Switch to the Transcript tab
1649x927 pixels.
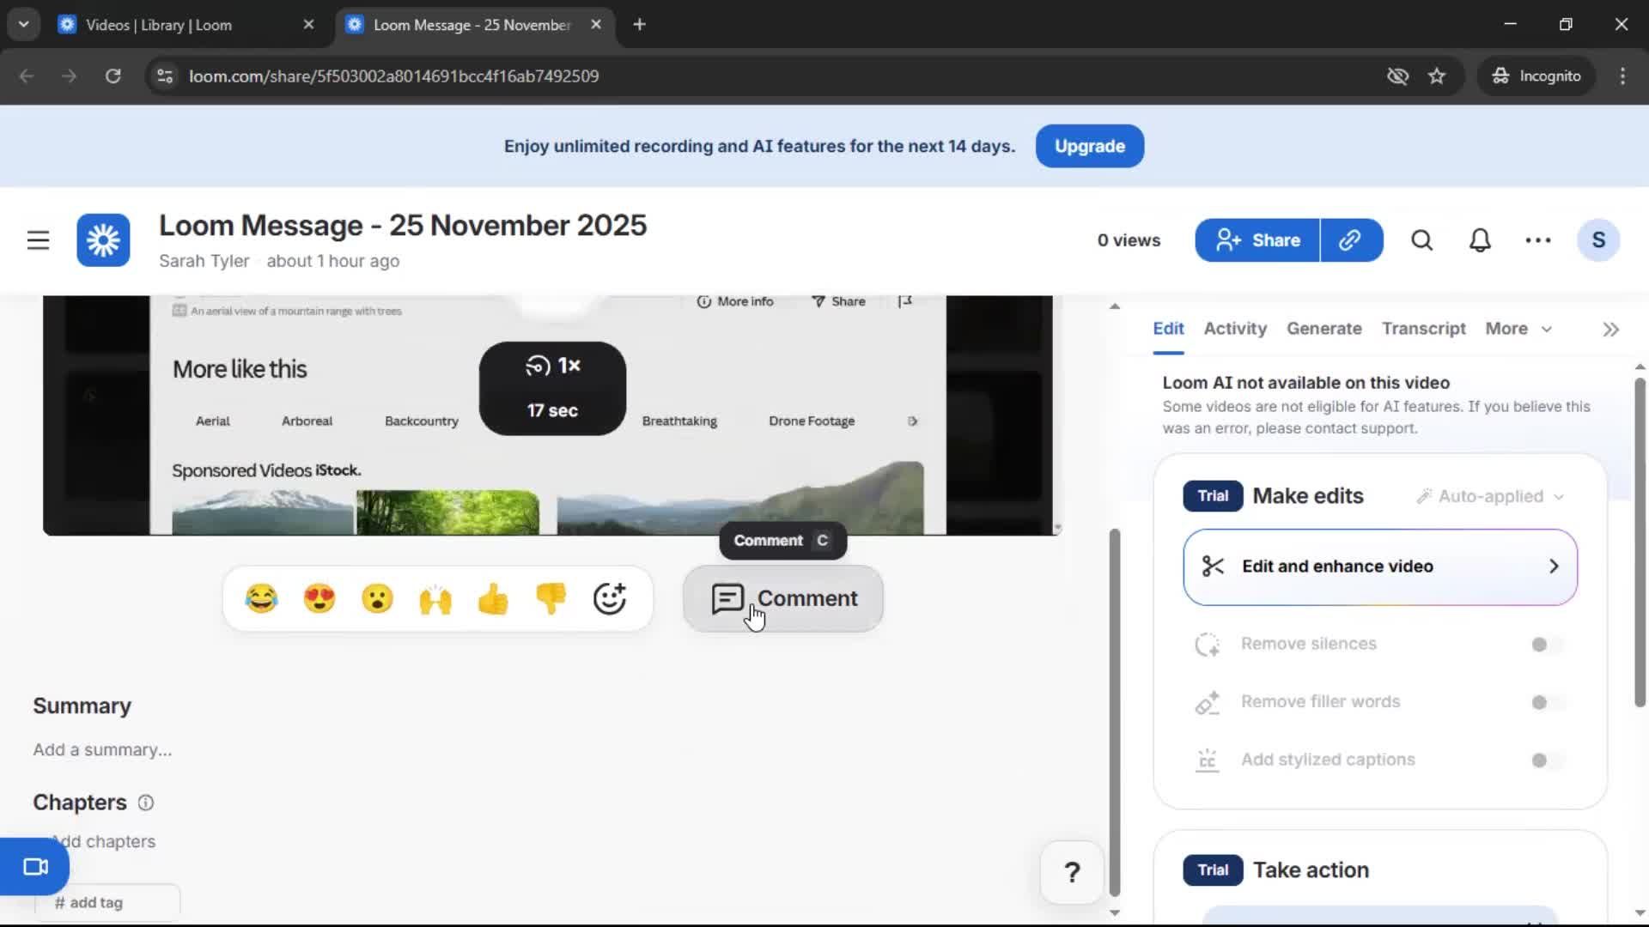pos(1423,329)
